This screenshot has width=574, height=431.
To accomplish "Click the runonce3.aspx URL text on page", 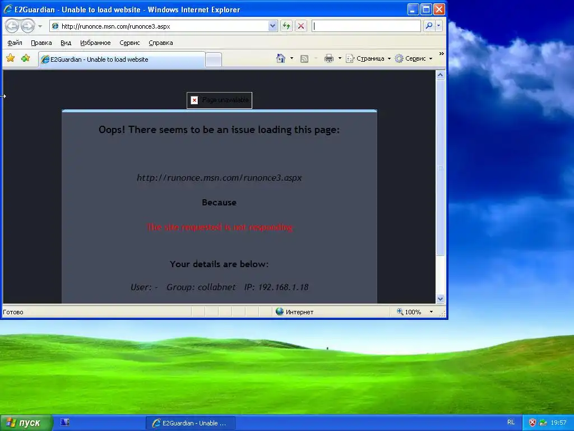I will [x=219, y=178].
